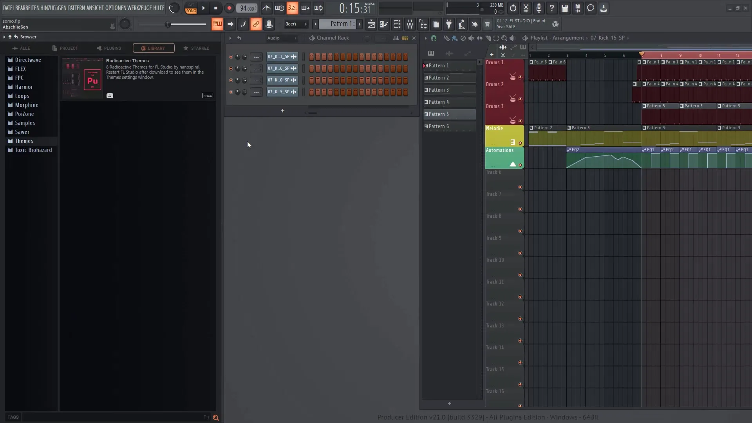Toggle loop recording icon
The width and height of the screenshot is (752, 423).
point(318,8)
